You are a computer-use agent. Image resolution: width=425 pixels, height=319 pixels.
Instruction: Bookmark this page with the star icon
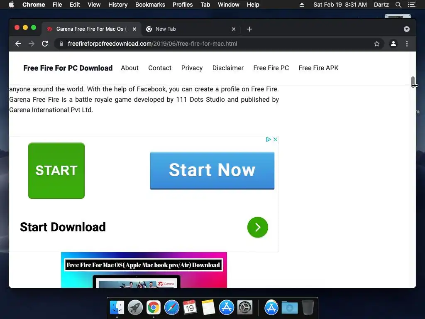[x=377, y=44]
